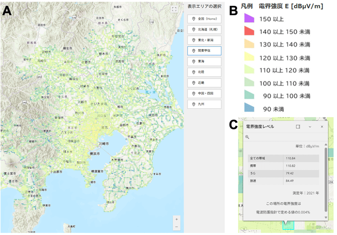Close the 電界強度レベル popup
Screen dimensions: 337x235
point(322,126)
